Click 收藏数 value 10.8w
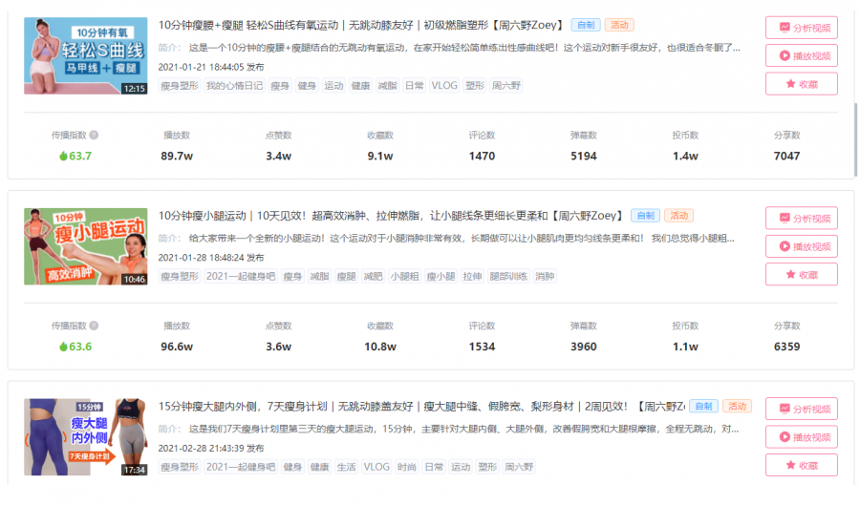This screenshot has width=860, height=505. click(x=380, y=347)
